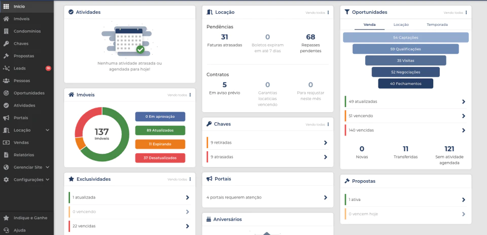Image resolution: width=487 pixels, height=235 pixels.
Task: Click the 89 Atualizados green button
Action: click(x=160, y=130)
